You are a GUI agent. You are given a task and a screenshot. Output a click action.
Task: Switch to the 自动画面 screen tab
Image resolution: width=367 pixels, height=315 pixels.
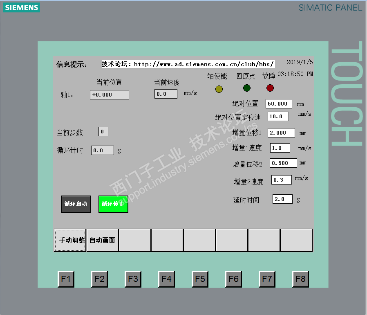pyautogui.click(x=103, y=240)
